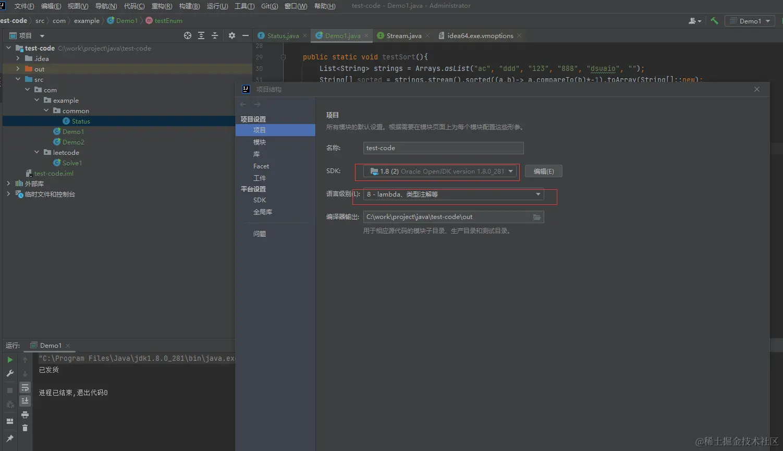Open run configuration settings via wrench icon
This screenshot has width=783, height=451.
(x=10, y=373)
